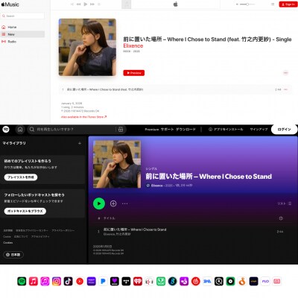Open the Elixence artist link in Apple Music

133,45
